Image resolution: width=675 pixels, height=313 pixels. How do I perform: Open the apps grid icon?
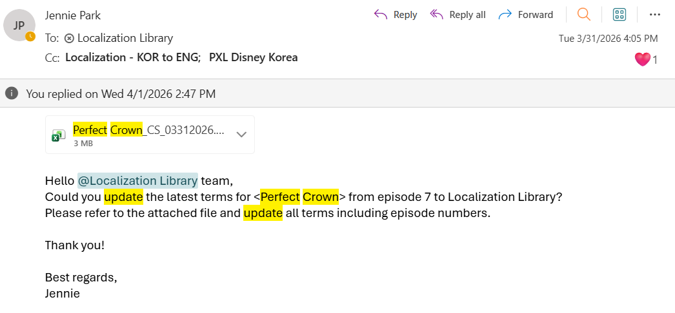pyautogui.click(x=620, y=14)
